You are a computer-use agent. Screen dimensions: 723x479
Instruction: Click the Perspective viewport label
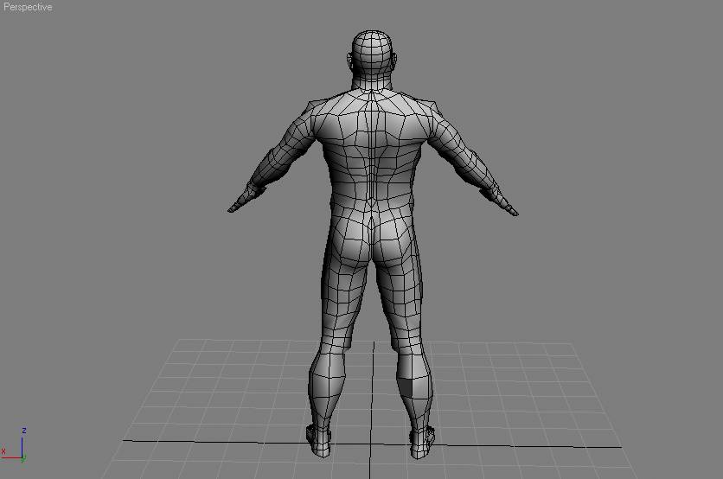(x=28, y=7)
